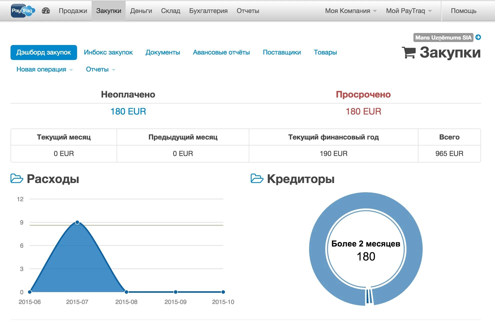495x326 pixels.
Task: Expand the Моя Компания dropdown
Action: coord(350,11)
